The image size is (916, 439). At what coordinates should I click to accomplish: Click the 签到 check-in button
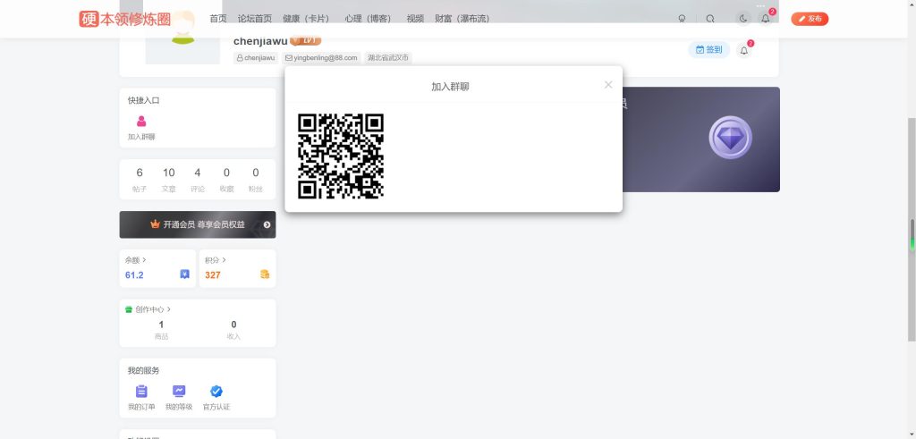[x=708, y=50]
